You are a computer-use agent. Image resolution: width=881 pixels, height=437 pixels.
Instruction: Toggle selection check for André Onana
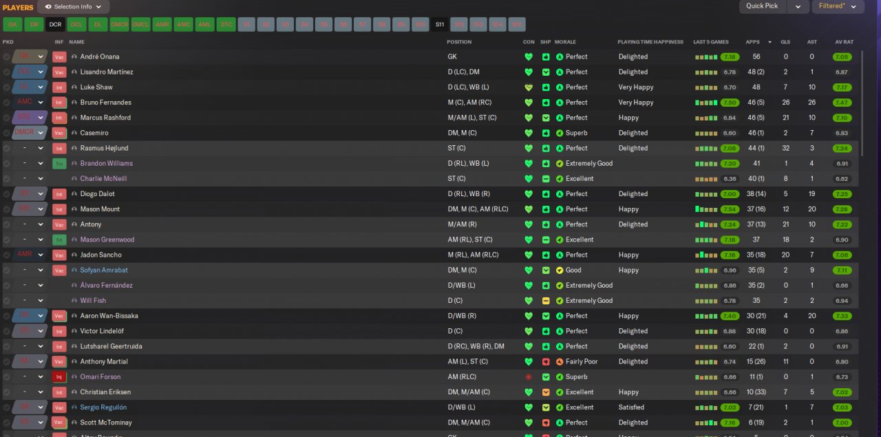point(7,56)
